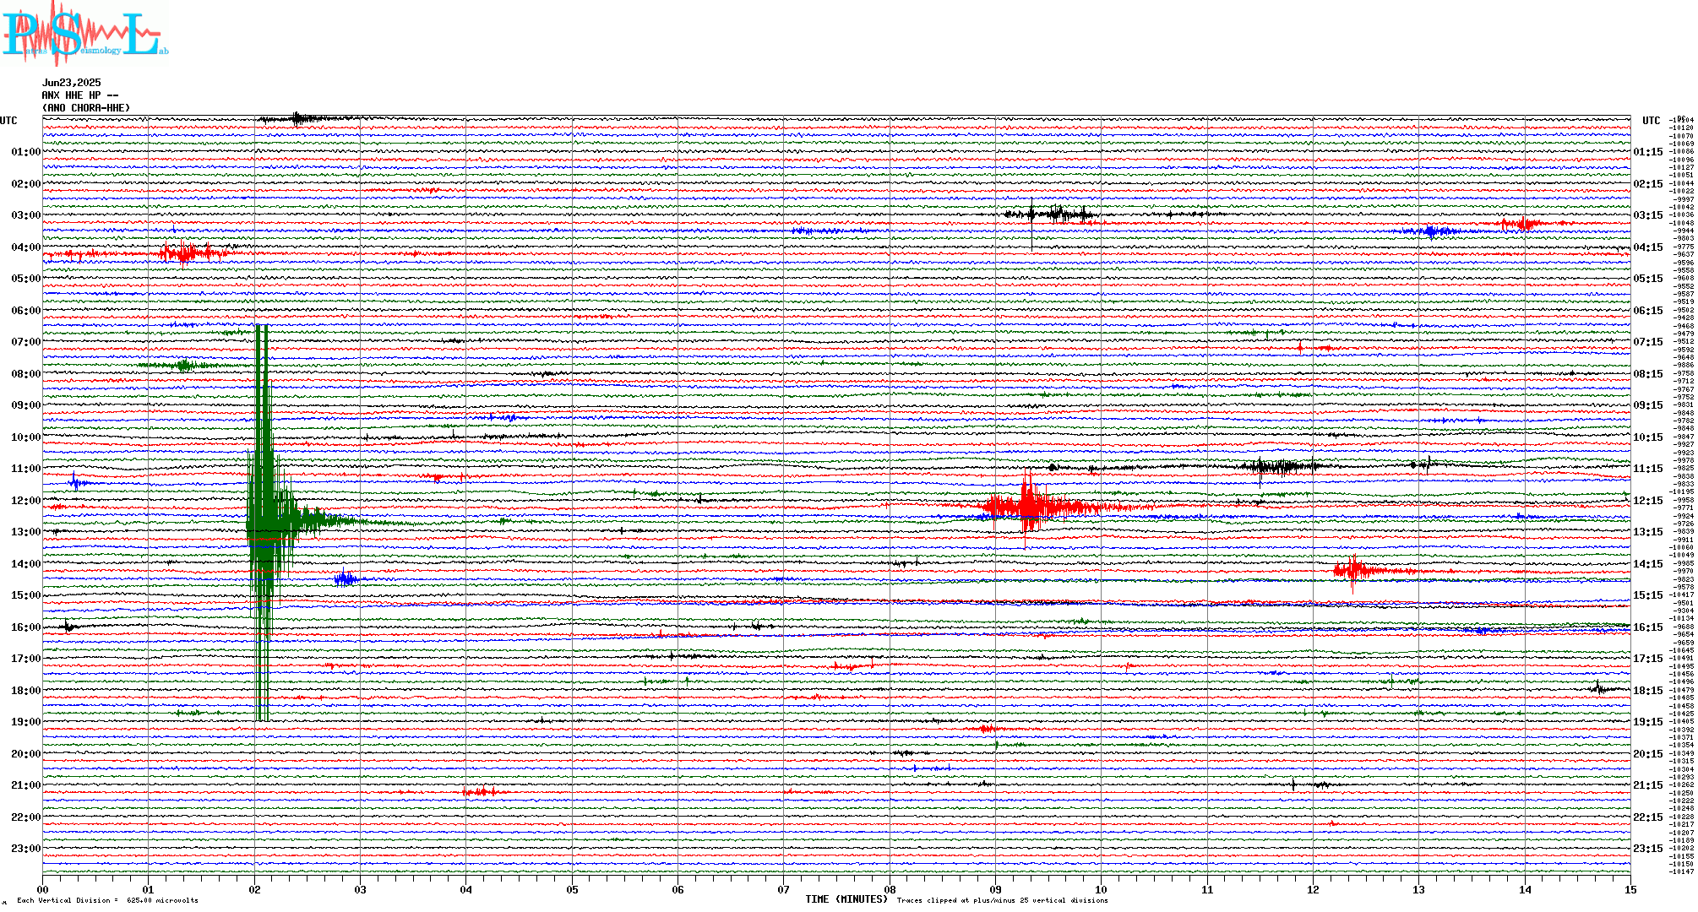Click the 15:15 end-time label
This screenshot has height=912, width=1698.
pos(1648,595)
